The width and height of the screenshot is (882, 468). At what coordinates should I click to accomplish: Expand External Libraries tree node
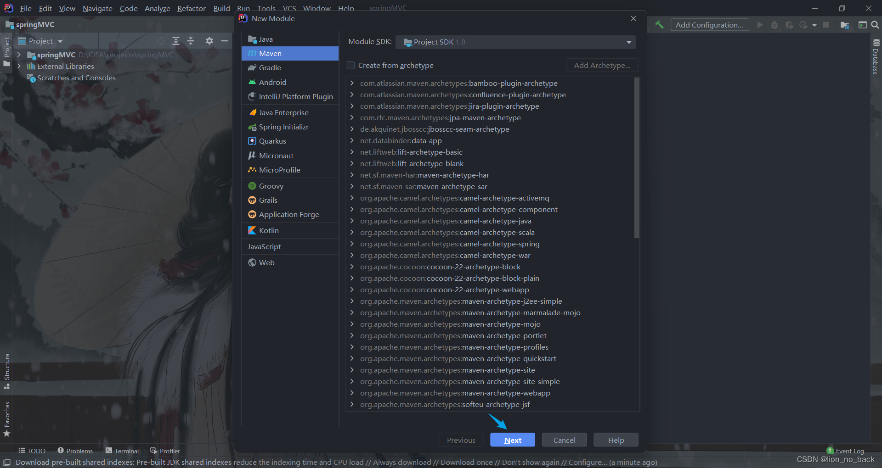pyautogui.click(x=19, y=66)
